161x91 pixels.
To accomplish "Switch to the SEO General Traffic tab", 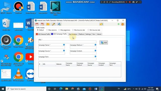I will (x=43, y=34).
